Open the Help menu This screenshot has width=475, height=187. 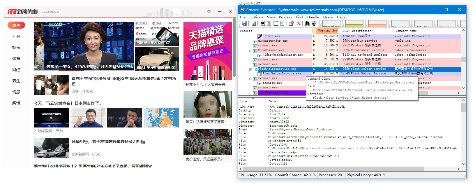click(341, 17)
